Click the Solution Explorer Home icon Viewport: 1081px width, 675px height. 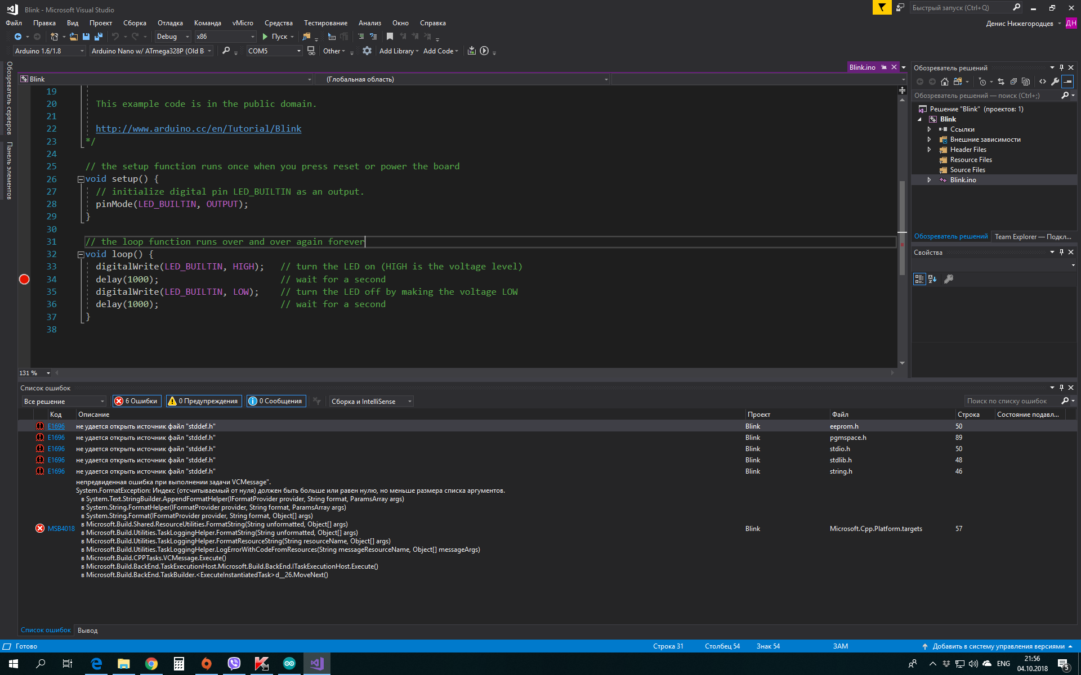coord(945,82)
